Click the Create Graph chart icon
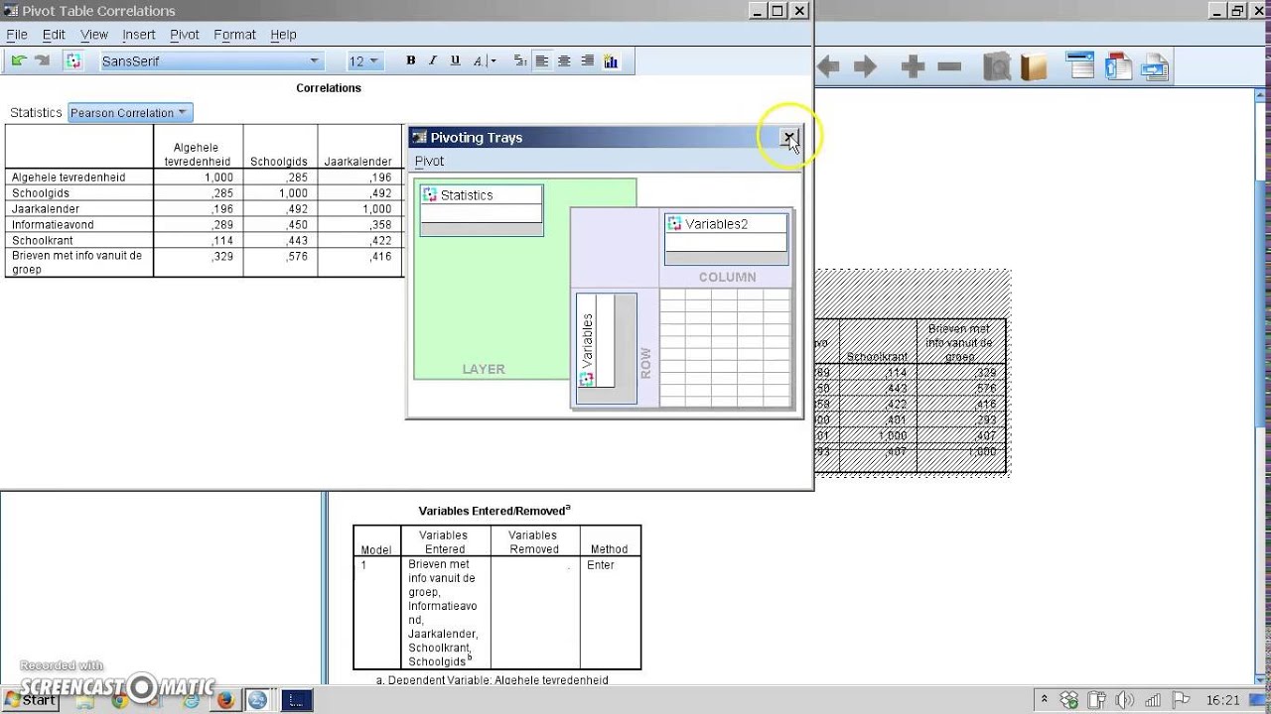1271x714 pixels. click(x=611, y=60)
